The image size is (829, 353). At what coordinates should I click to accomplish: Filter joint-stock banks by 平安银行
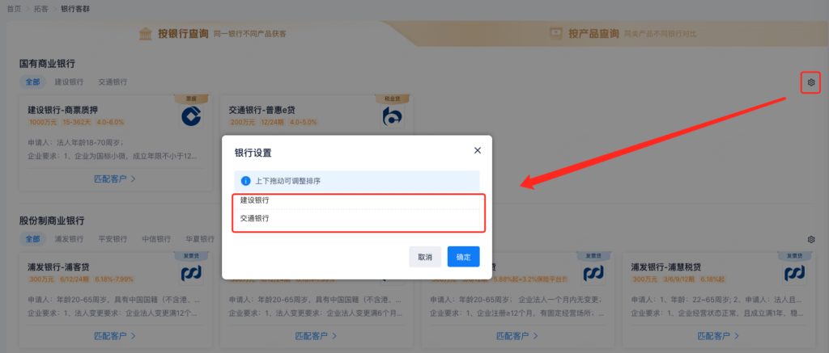(113, 239)
